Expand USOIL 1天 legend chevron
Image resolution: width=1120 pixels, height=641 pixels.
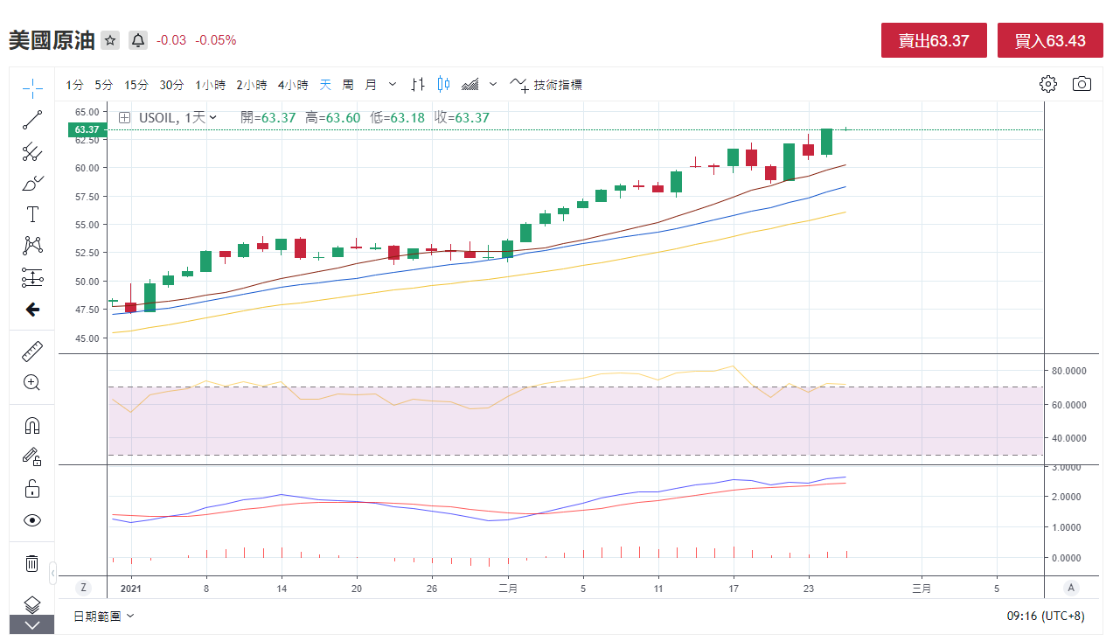[x=212, y=117]
